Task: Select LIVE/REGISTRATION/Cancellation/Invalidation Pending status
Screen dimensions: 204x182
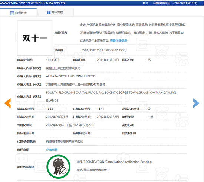Action: tap(114, 162)
